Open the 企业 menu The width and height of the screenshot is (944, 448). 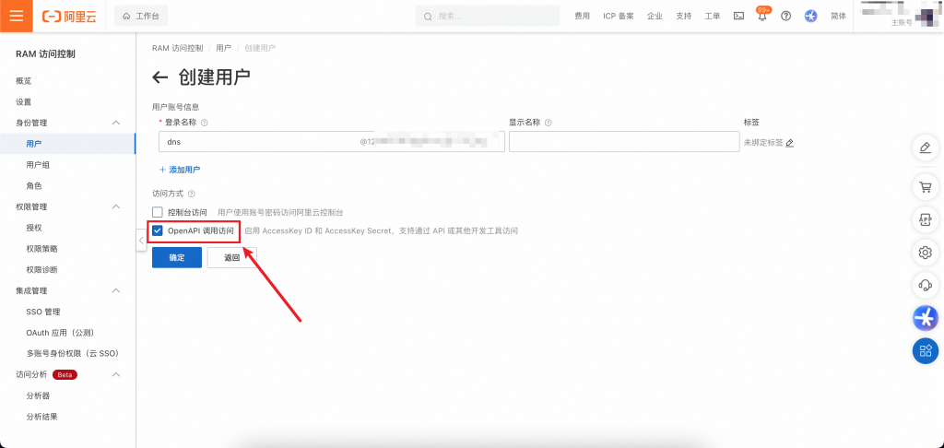point(655,17)
